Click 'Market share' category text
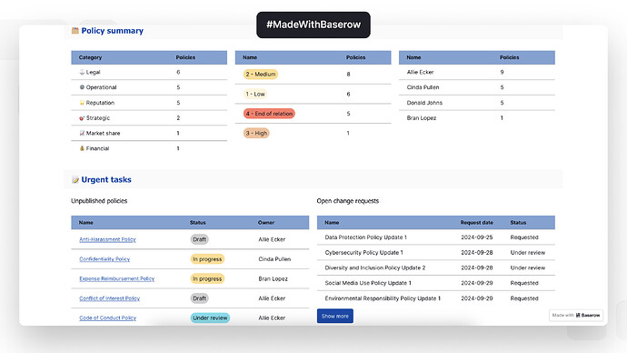This screenshot has height=353, width=627. point(104,133)
